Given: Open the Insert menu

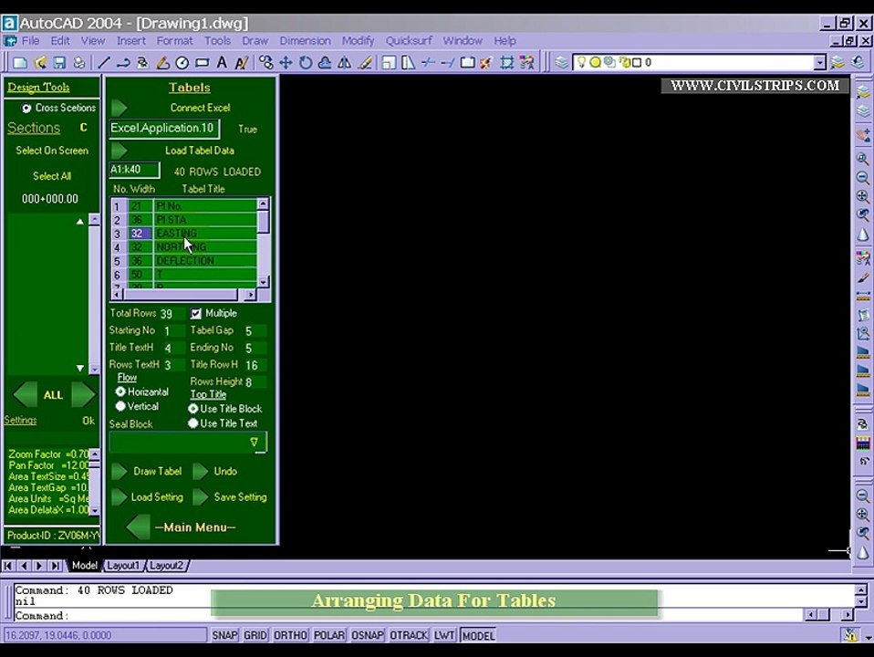Looking at the screenshot, I should tap(131, 41).
